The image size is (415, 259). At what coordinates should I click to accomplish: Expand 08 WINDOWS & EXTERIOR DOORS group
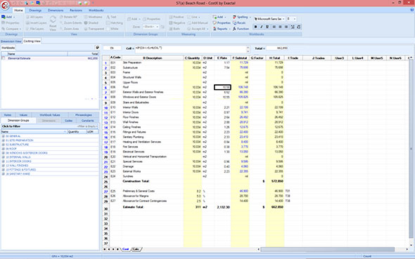[x=4, y=153]
